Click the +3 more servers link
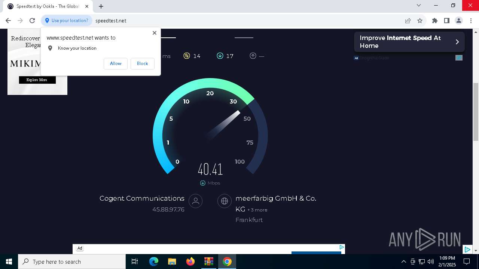Screen dimensions: 479x269 [x=257, y=210]
